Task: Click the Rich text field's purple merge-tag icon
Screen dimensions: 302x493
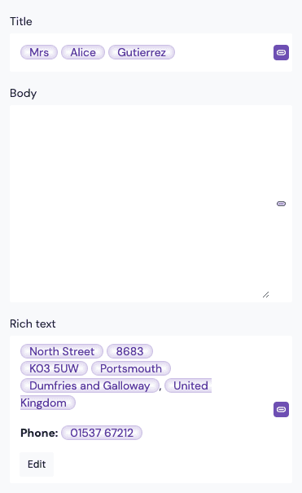Action: click(281, 409)
